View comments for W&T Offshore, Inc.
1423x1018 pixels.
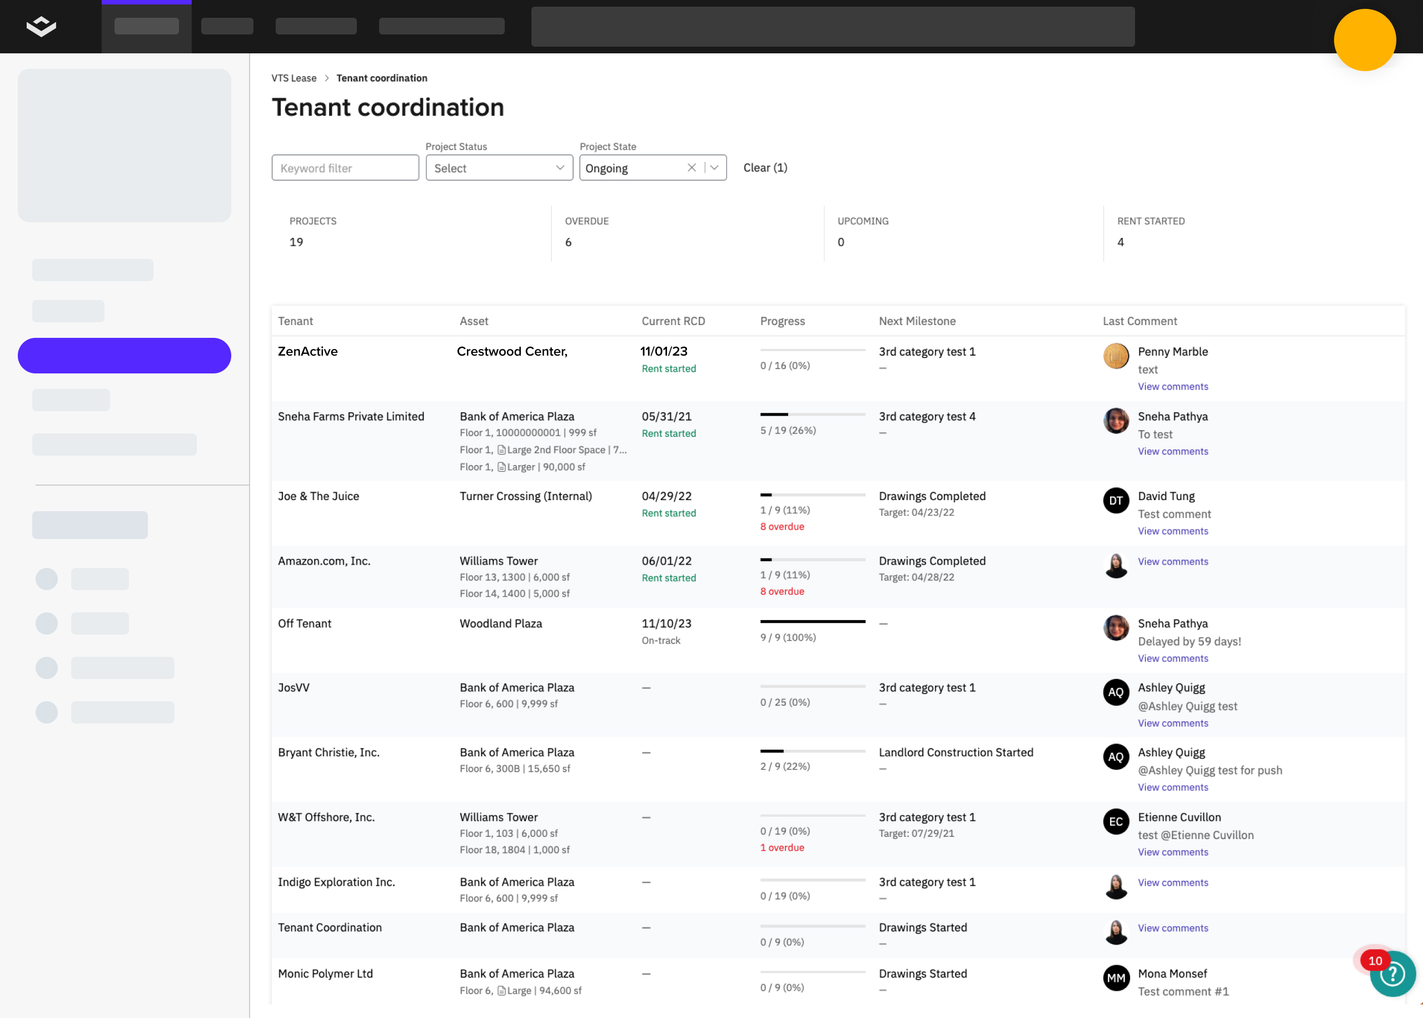1173,852
